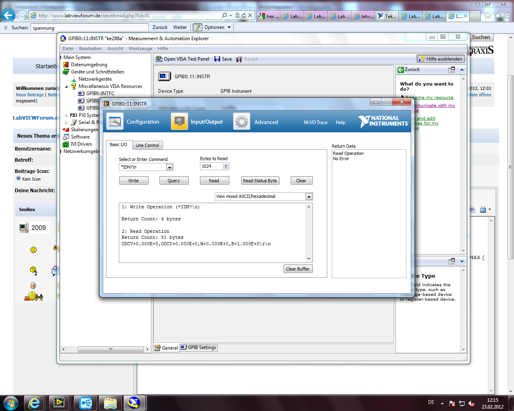Click the Clear Buffer button

(x=298, y=269)
